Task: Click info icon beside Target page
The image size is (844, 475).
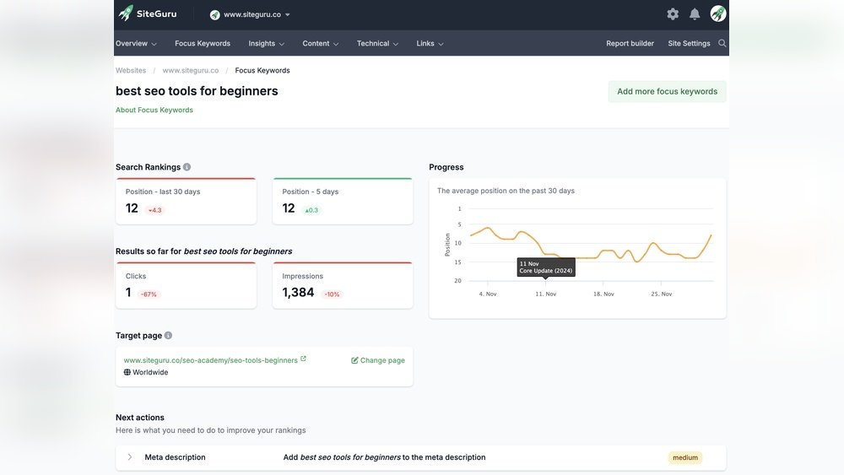Action: (168, 336)
